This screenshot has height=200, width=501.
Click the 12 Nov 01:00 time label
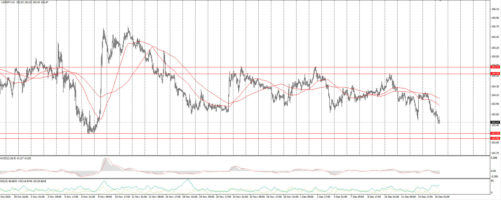(x=139, y=197)
